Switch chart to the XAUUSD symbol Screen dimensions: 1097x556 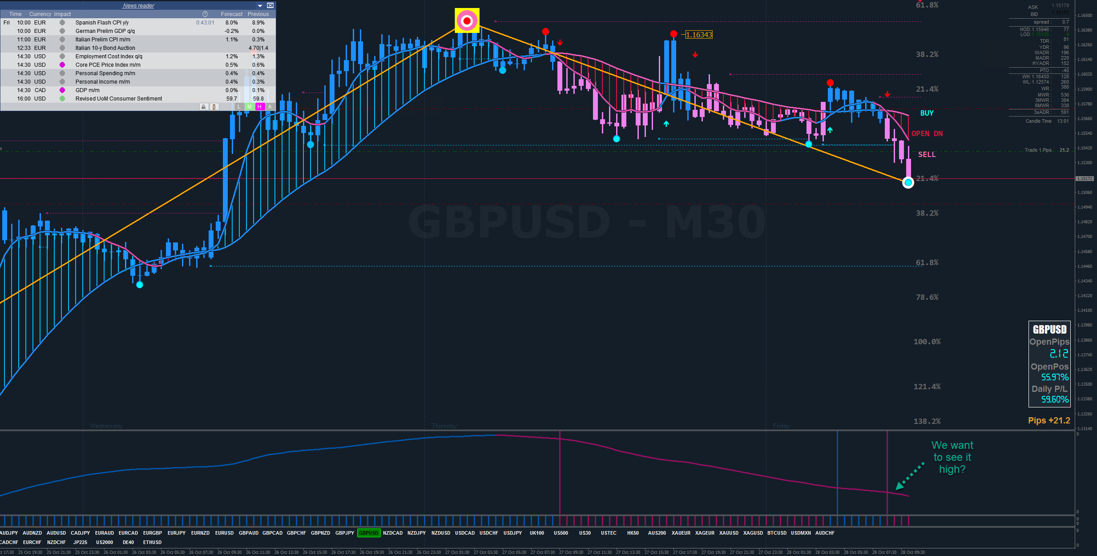(x=729, y=533)
